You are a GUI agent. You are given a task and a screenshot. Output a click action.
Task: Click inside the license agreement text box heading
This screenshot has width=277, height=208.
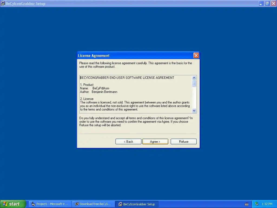pyautogui.click(x=127, y=78)
